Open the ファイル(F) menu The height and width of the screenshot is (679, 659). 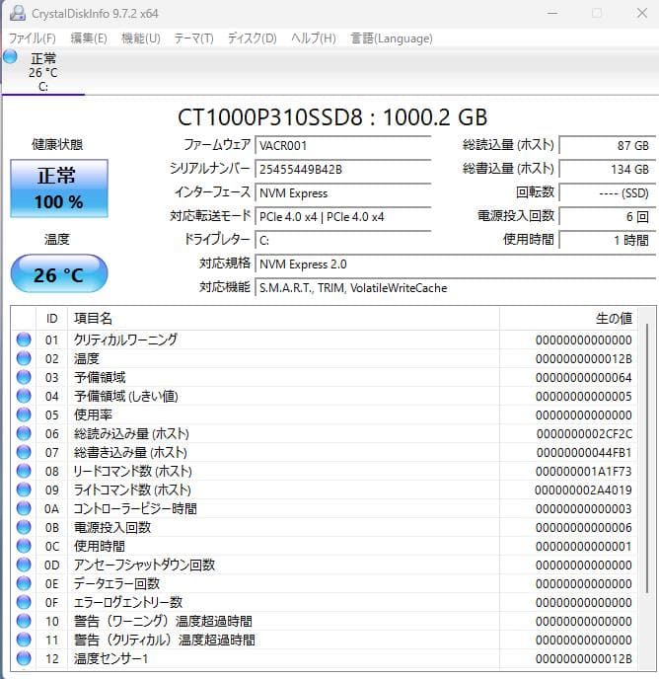coord(33,38)
